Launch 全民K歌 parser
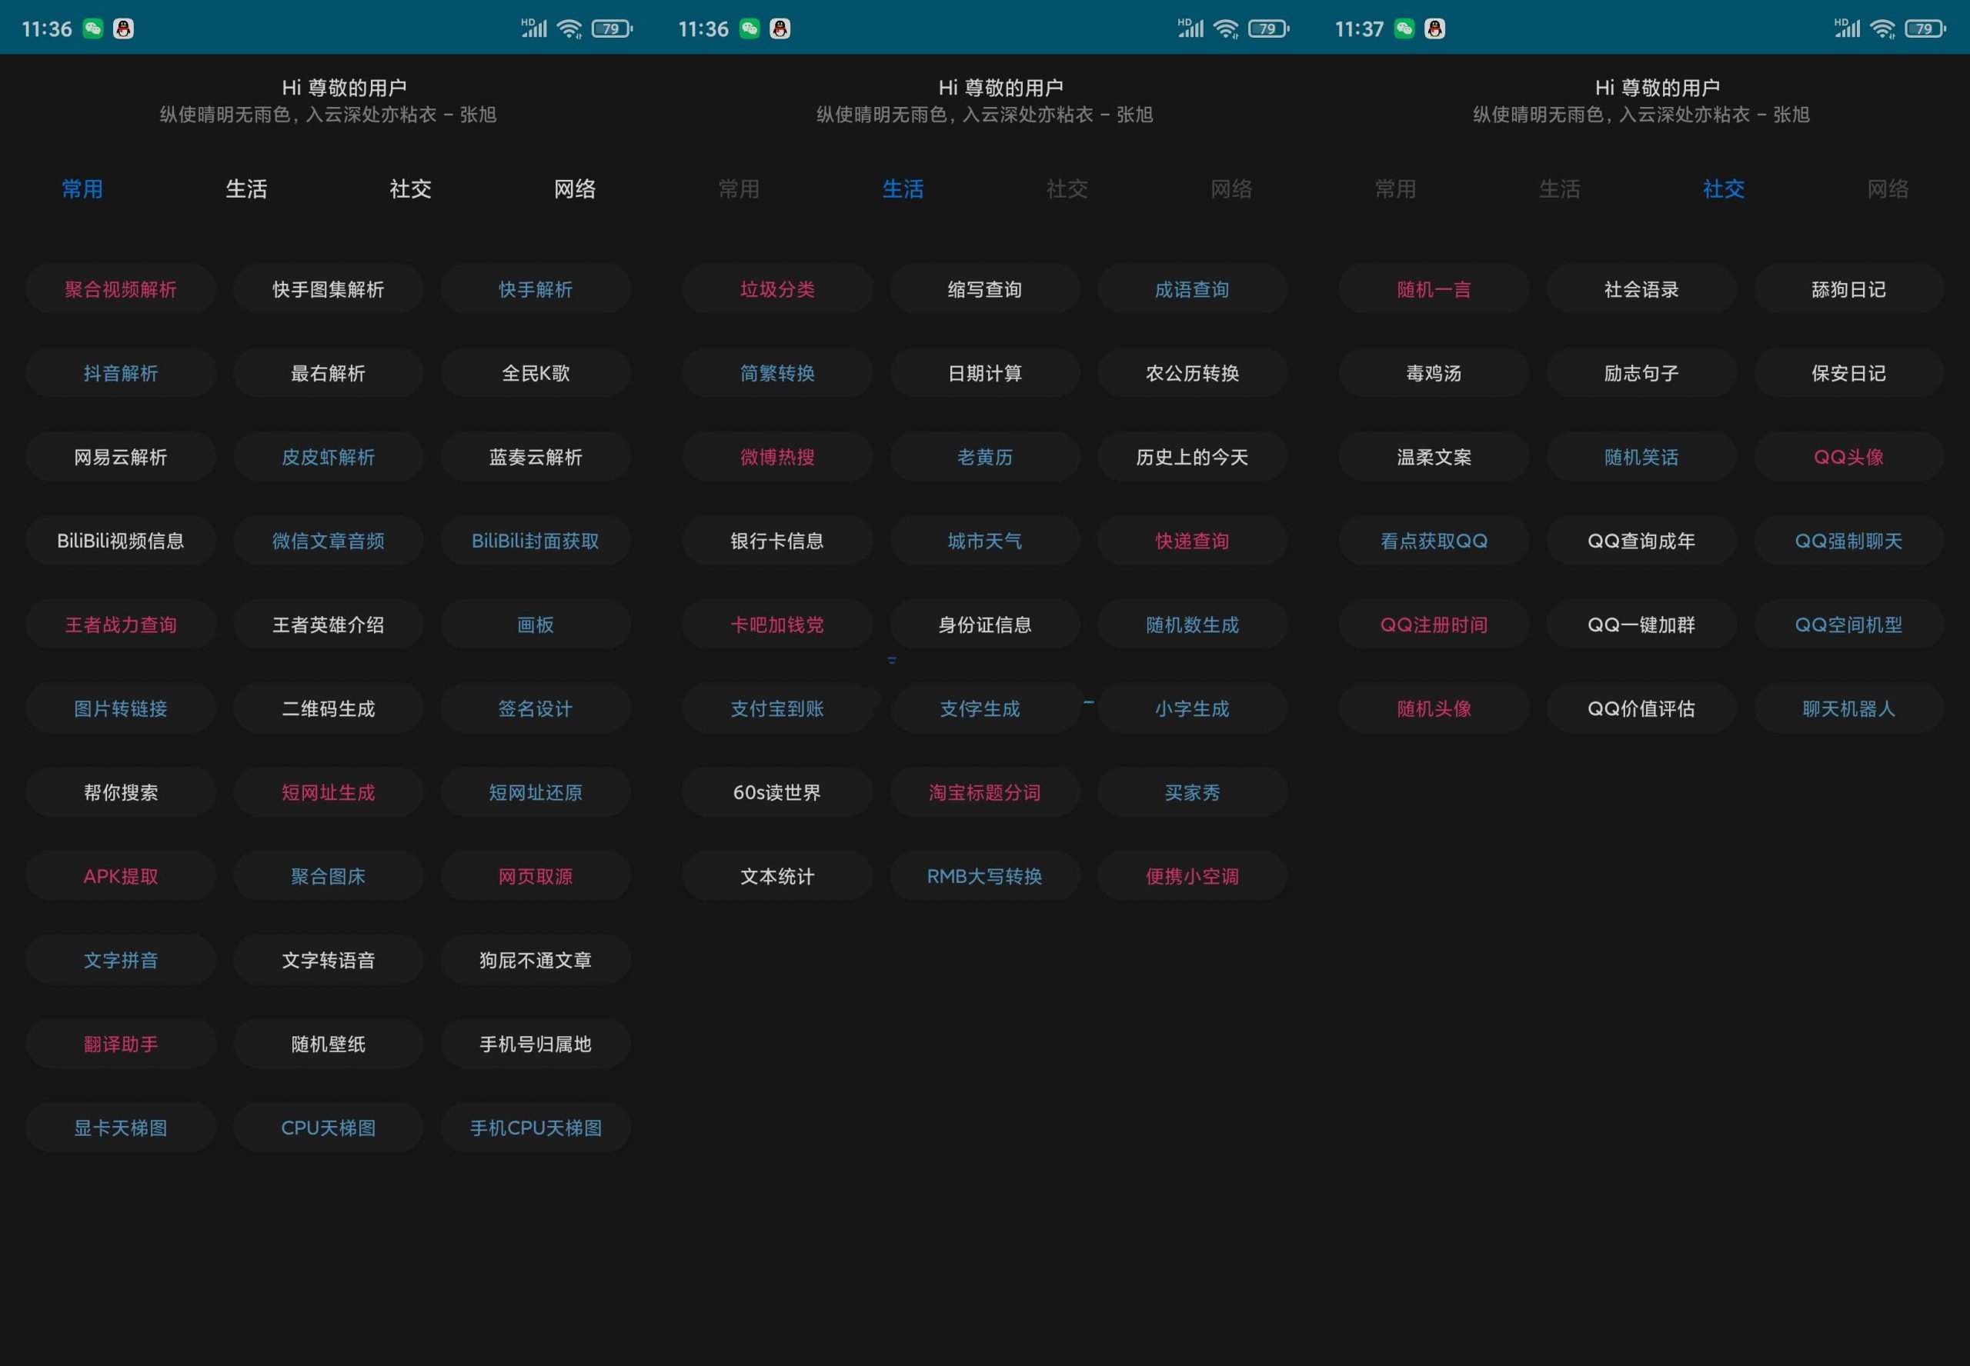The height and width of the screenshot is (1366, 1970). [536, 373]
